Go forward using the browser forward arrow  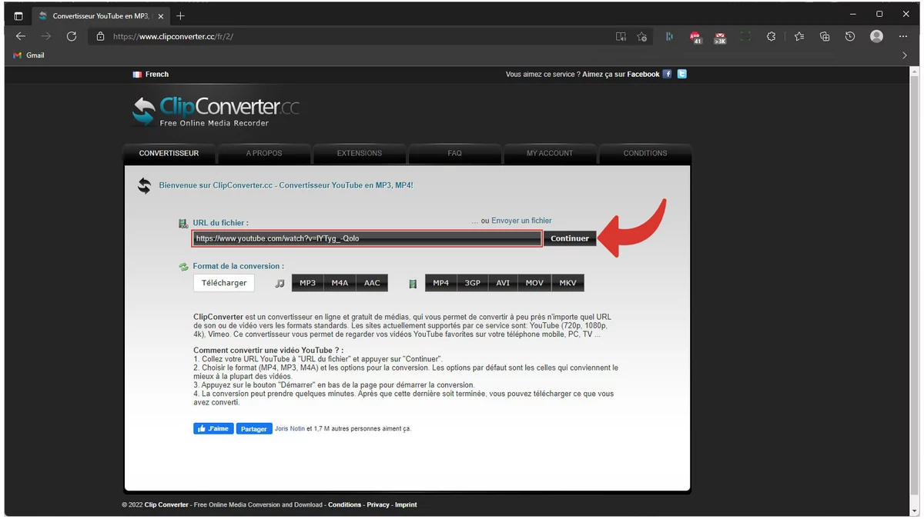coord(46,36)
